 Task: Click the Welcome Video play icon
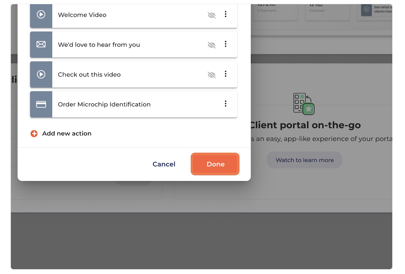point(41,15)
